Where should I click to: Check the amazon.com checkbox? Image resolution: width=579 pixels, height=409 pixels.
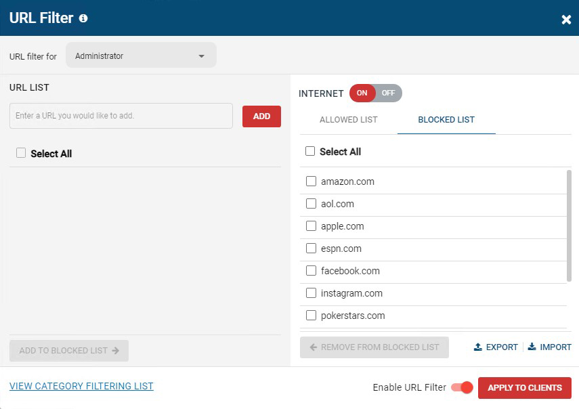(311, 181)
